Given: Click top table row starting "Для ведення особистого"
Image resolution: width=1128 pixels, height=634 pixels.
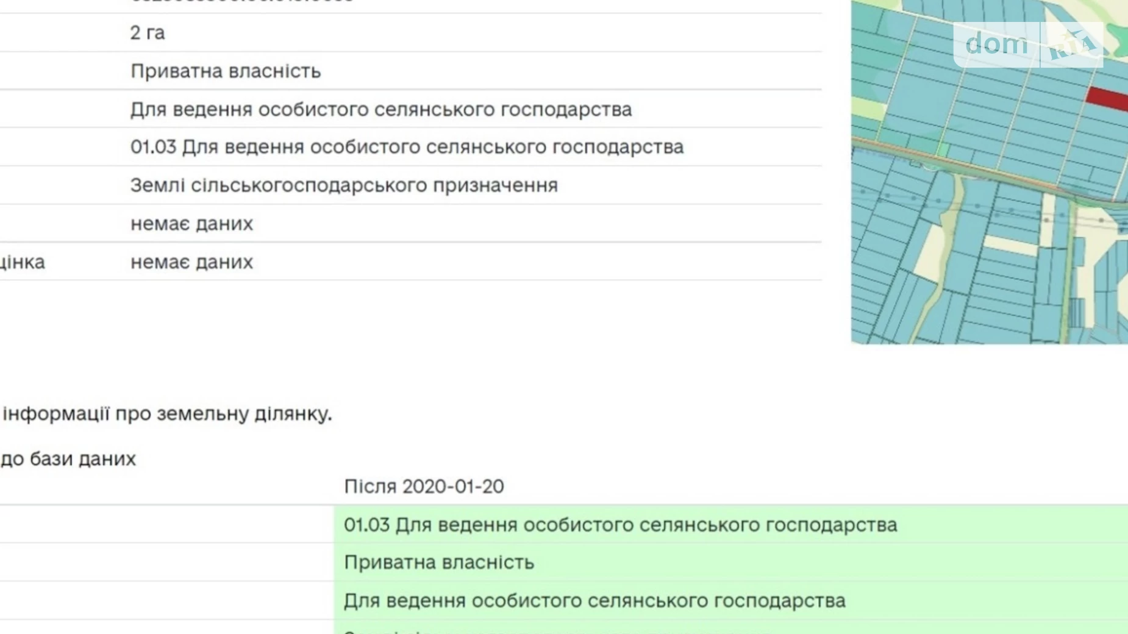Looking at the screenshot, I should coord(380,110).
